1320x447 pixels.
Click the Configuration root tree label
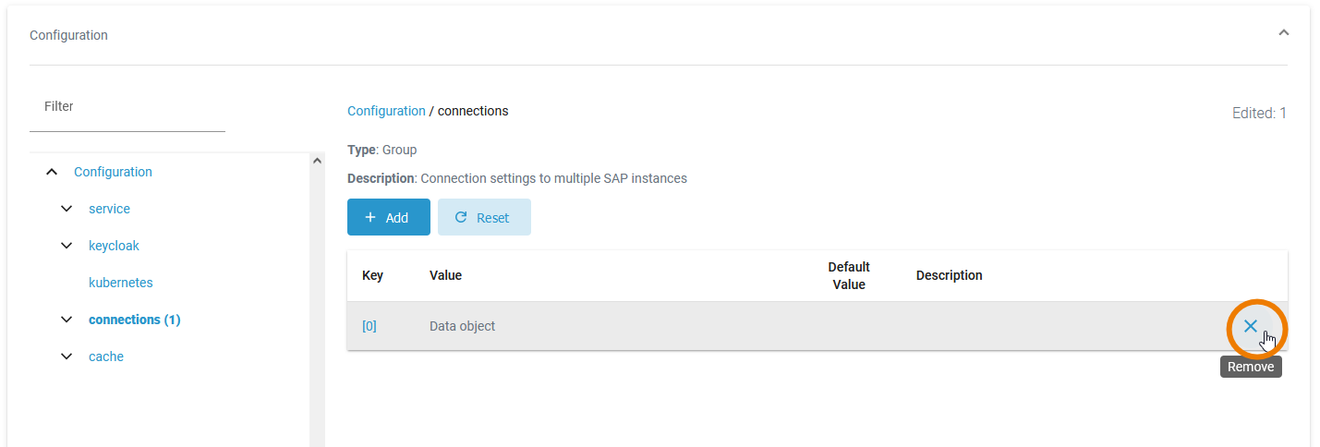(113, 172)
